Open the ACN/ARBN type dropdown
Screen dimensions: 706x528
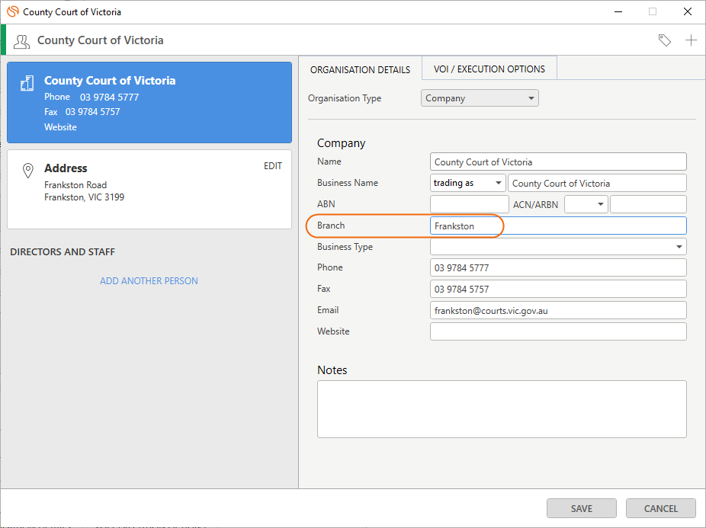coord(586,204)
